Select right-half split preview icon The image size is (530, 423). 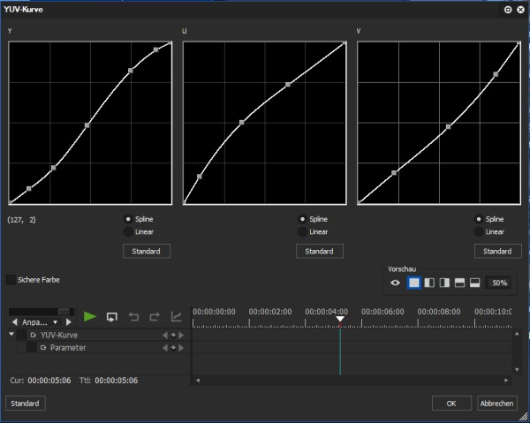pyautogui.click(x=444, y=283)
